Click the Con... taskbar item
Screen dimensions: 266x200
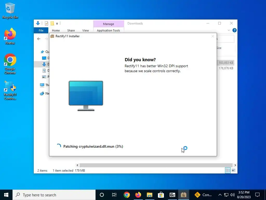203,195
